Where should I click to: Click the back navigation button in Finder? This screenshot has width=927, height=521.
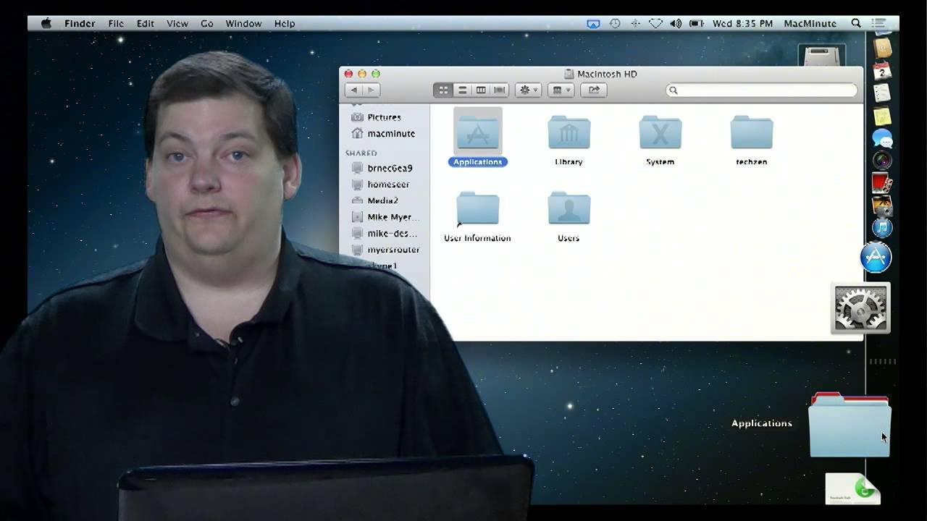[x=353, y=90]
